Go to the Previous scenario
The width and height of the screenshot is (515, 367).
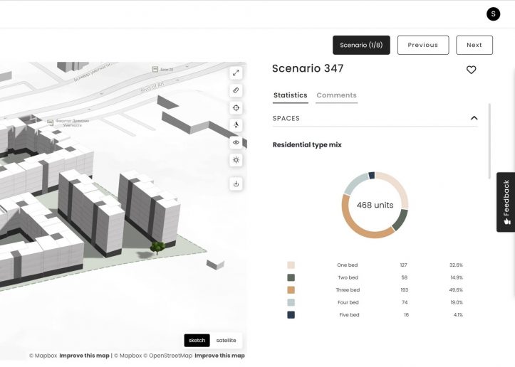coord(422,45)
